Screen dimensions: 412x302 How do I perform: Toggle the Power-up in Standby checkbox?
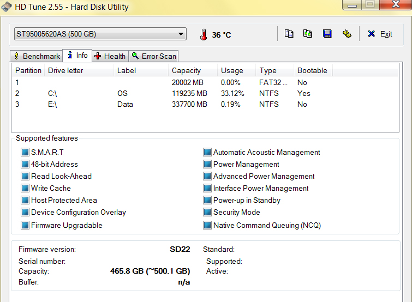[207, 200]
